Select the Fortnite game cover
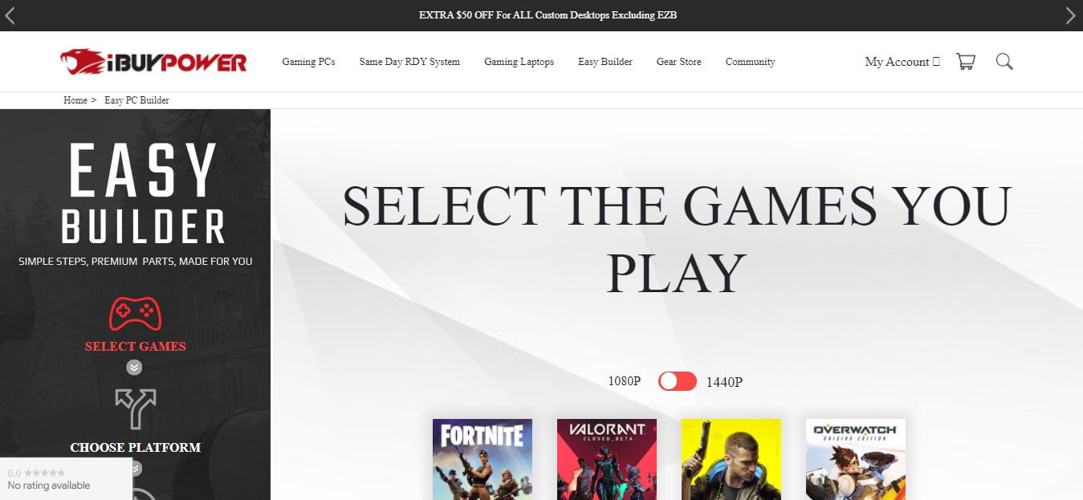1083x500 pixels. [x=482, y=459]
